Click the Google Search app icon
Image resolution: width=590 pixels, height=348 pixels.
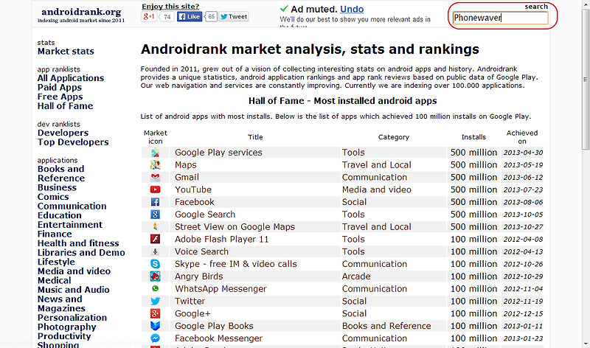(155, 215)
